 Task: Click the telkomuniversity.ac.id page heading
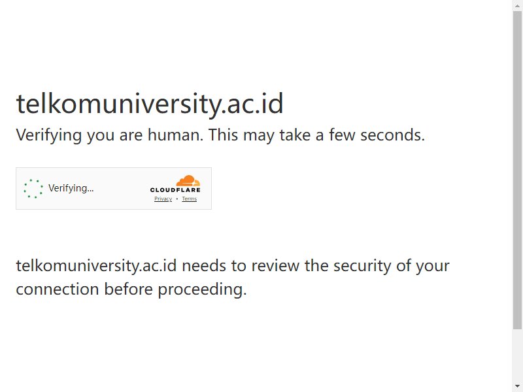click(x=150, y=104)
